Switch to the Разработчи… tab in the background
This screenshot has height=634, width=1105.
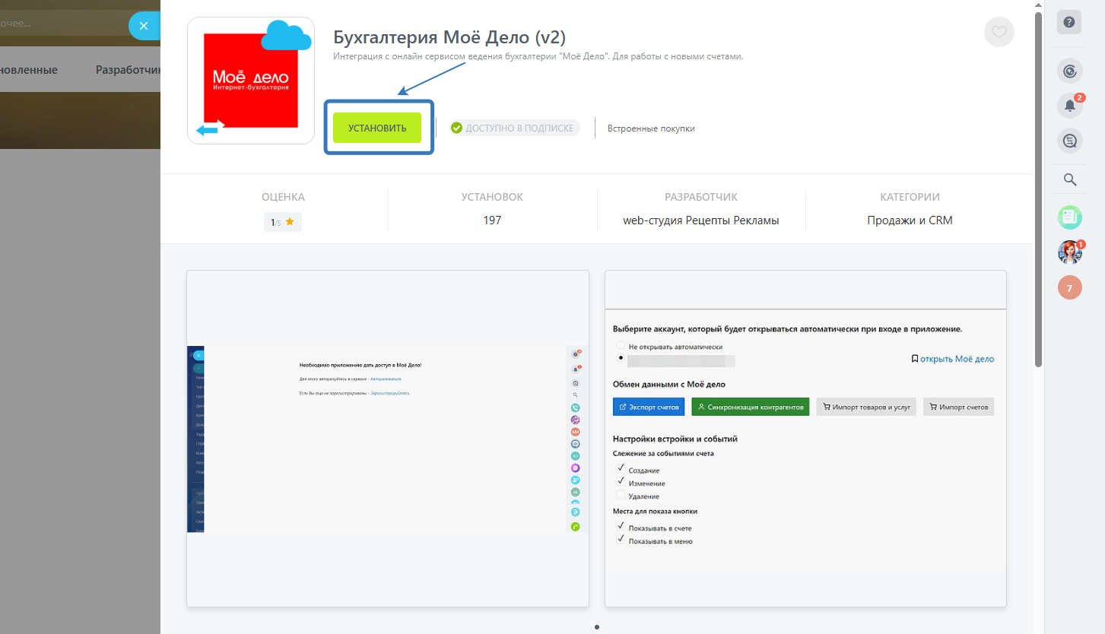pos(128,70)
